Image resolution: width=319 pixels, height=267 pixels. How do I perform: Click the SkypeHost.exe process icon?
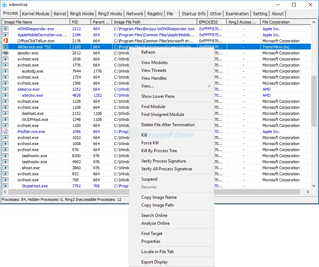click(6, 186)
